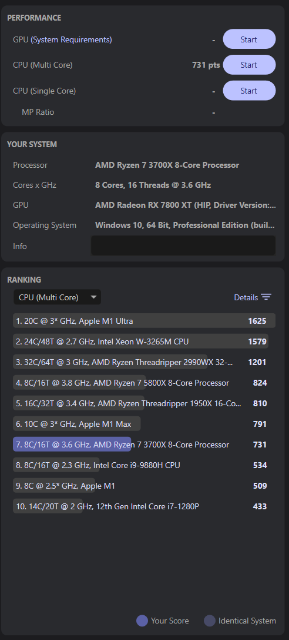The height and width of the screenshot is (640, 289).
Task: Select the Apple M1 Max ranking row
Action: point(144,424)
